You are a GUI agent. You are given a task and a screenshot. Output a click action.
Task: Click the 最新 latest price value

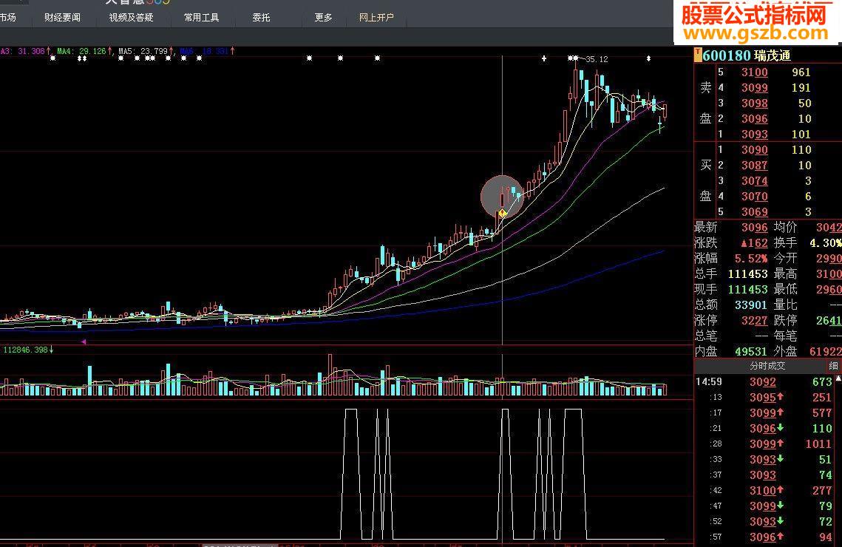click(x=755, y=228)
